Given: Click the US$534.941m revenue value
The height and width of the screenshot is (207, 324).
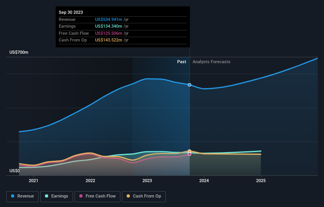Looking at the screenshot, I should point(109,19).
